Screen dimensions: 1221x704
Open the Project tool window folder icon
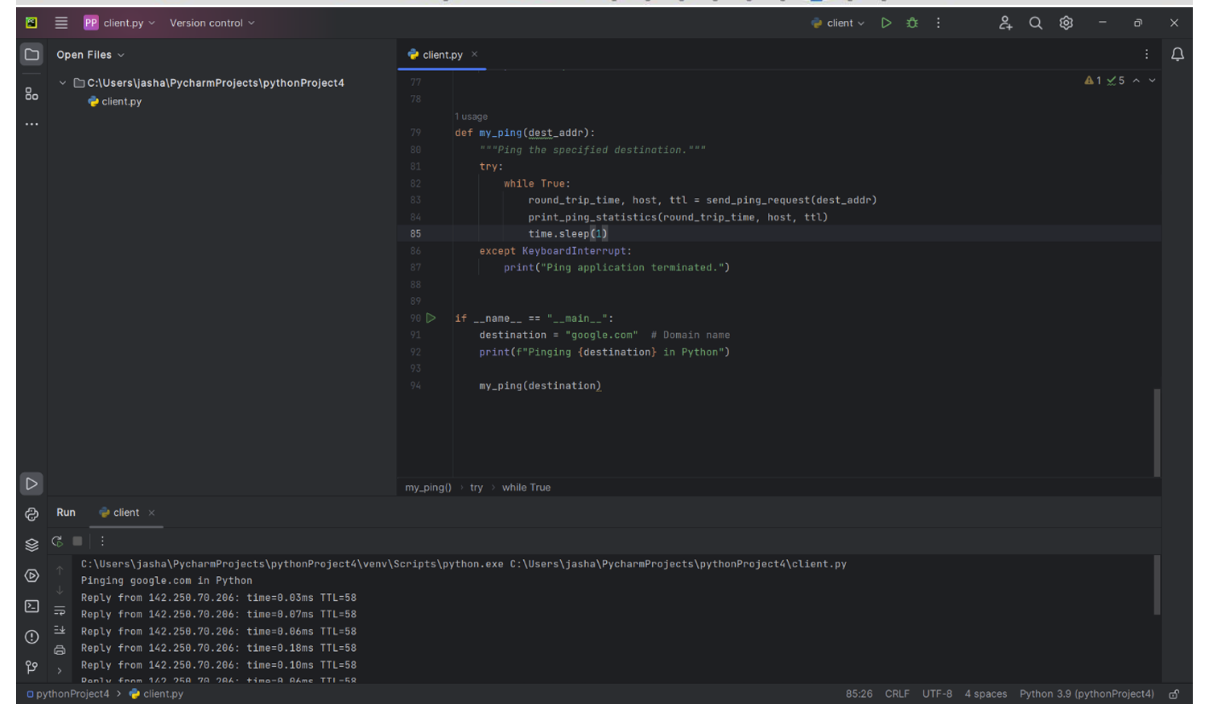coord(31,55)
